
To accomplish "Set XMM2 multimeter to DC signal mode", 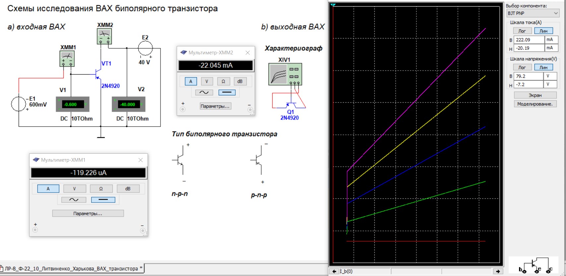I will [x=227, y=92].
